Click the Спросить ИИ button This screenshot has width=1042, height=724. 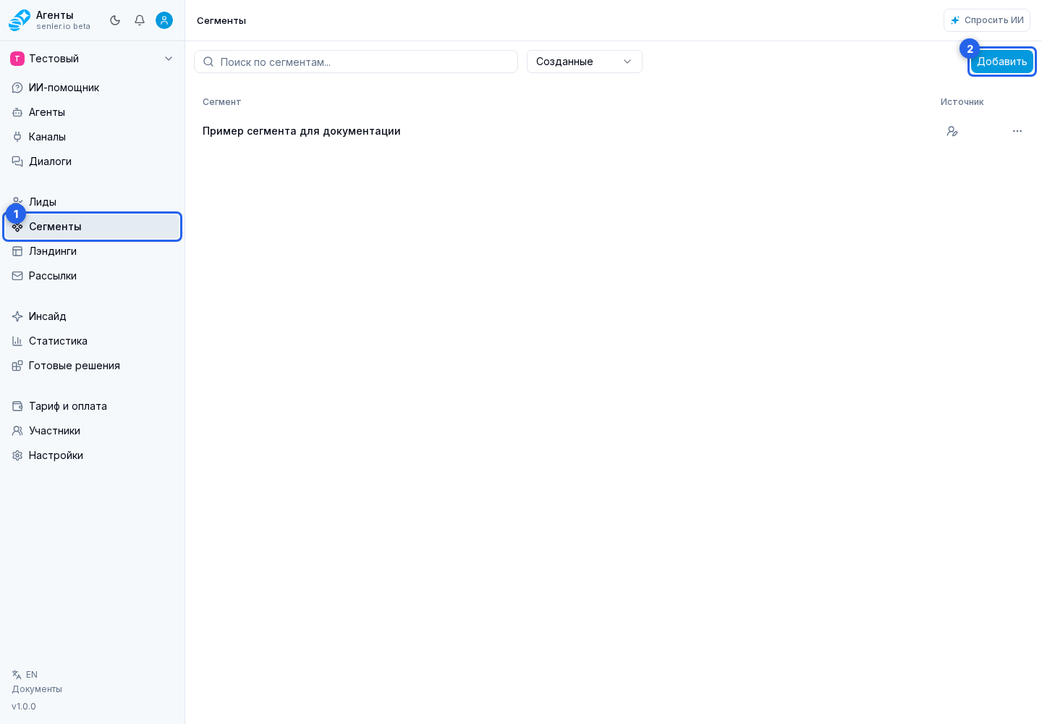click(x=987, y=20)
